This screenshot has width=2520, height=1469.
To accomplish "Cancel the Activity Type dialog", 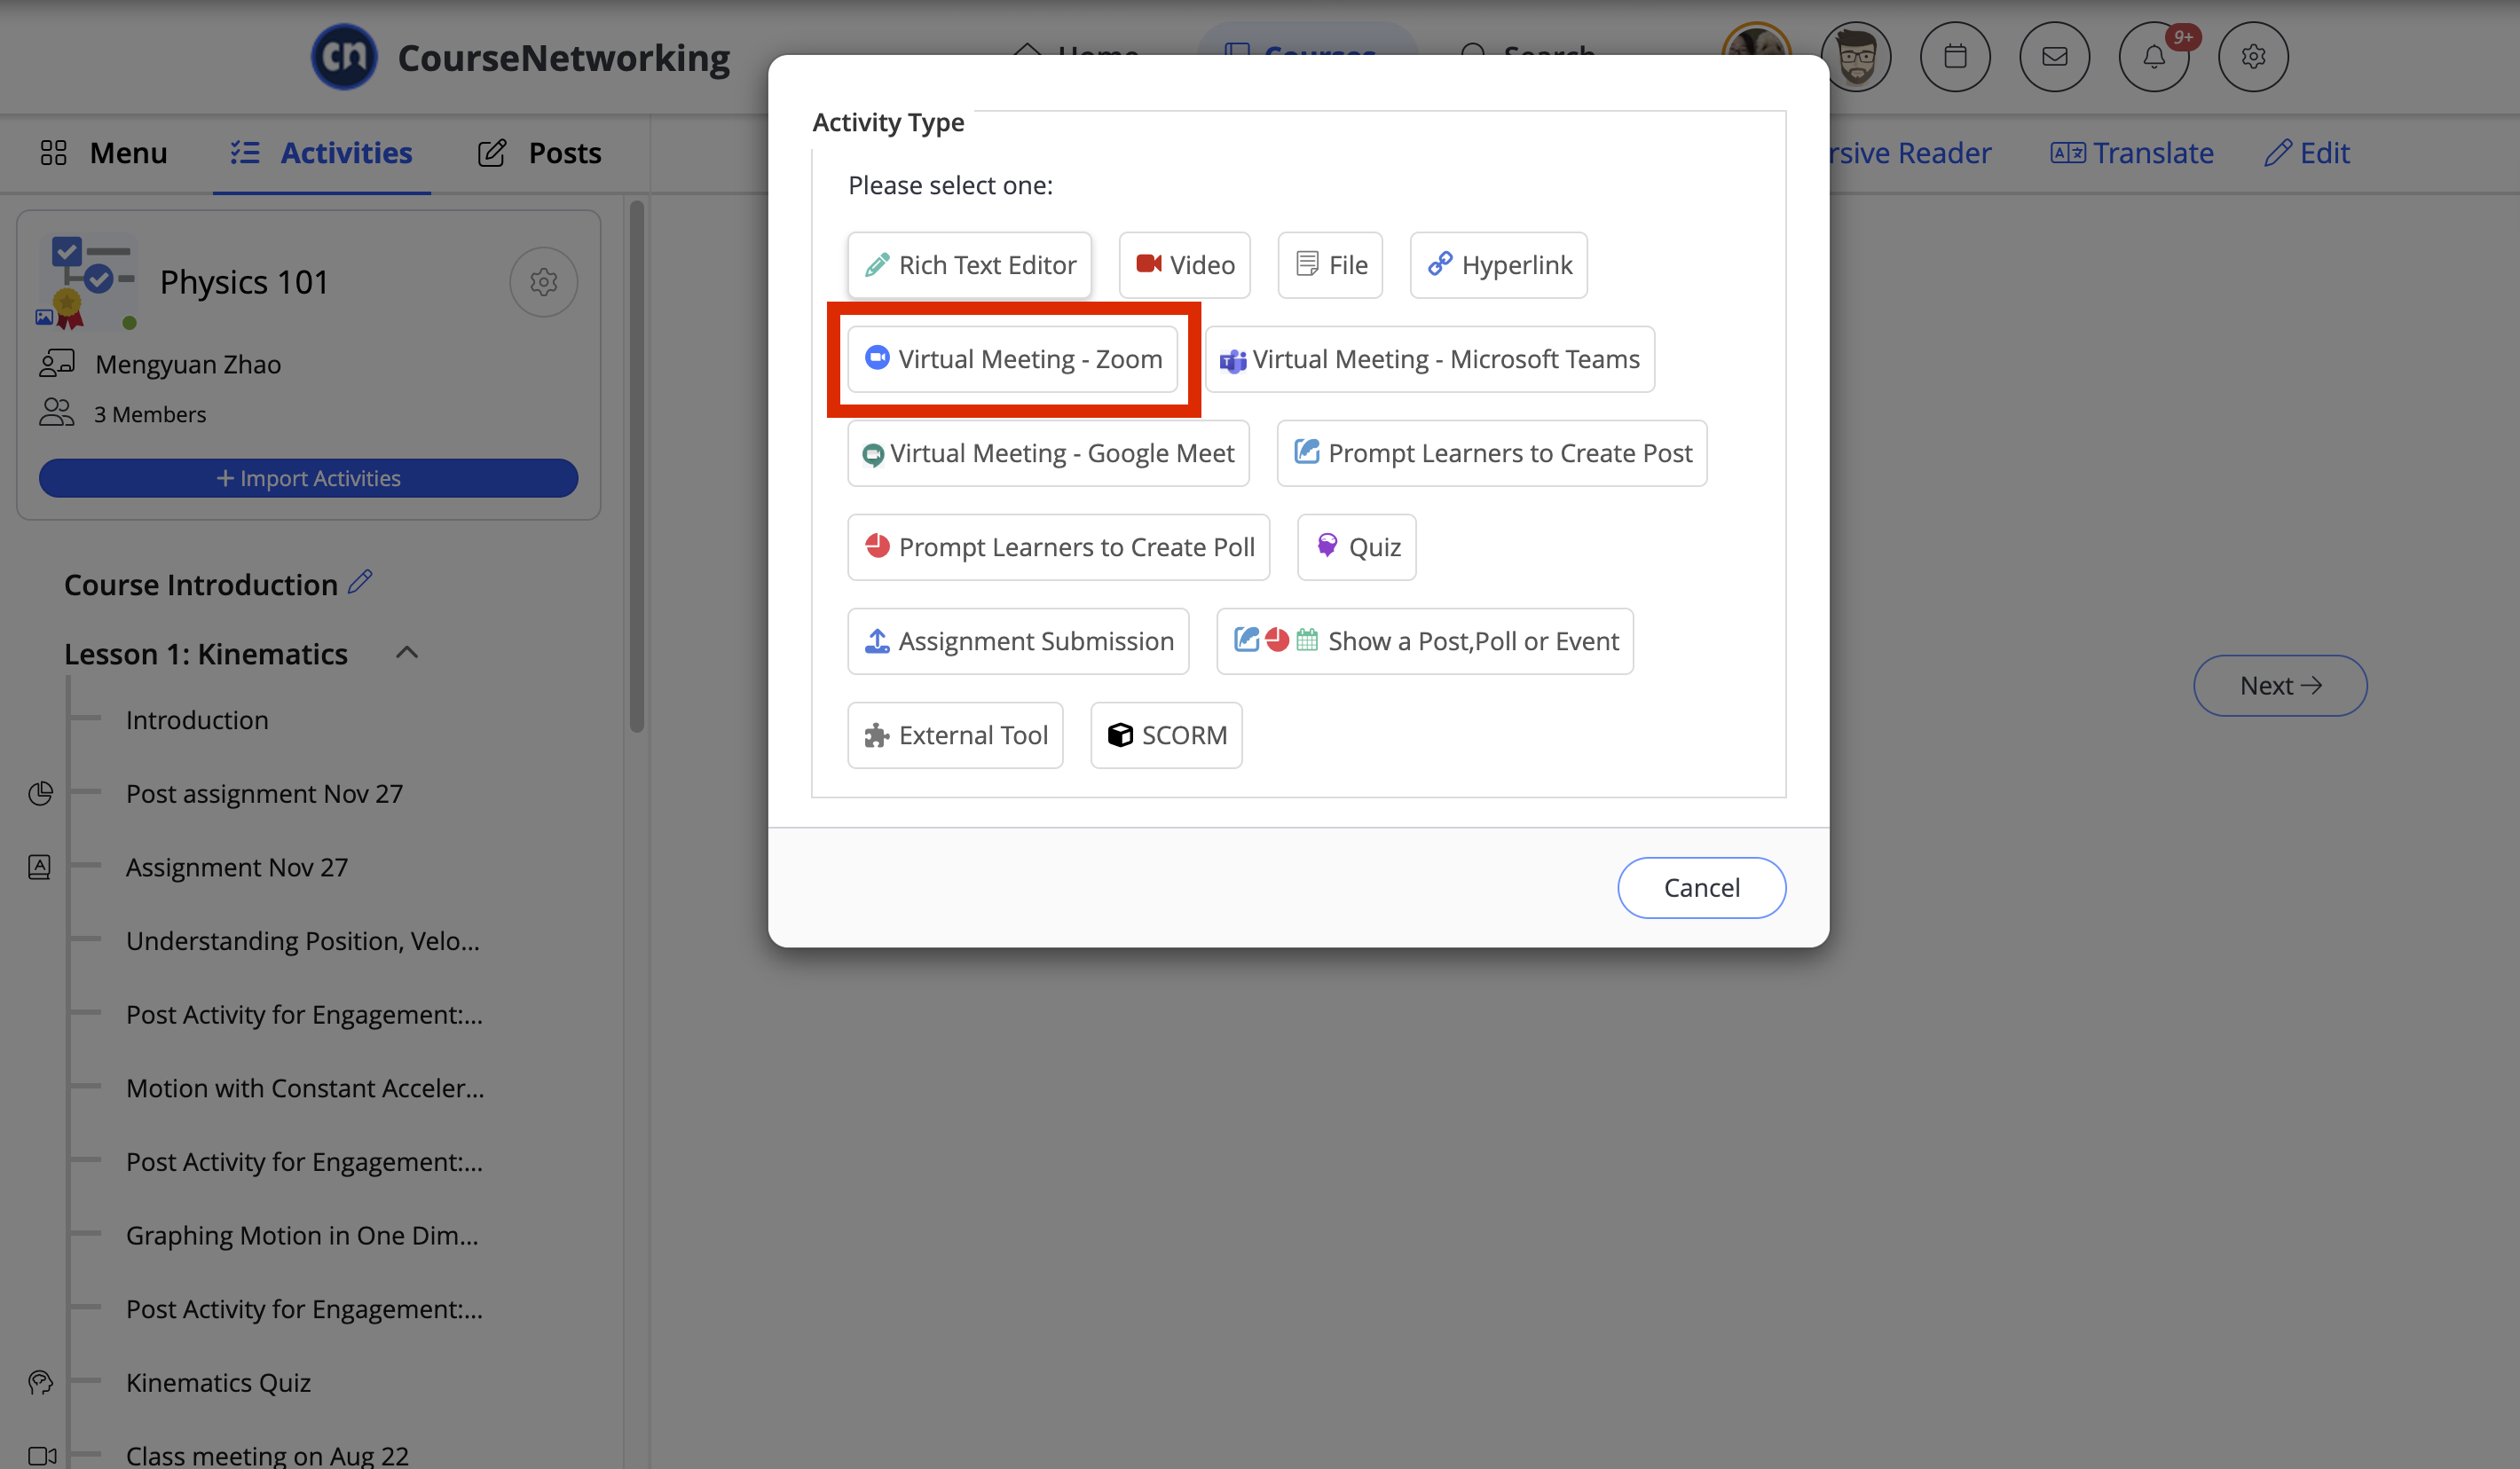I will 1701,887.
